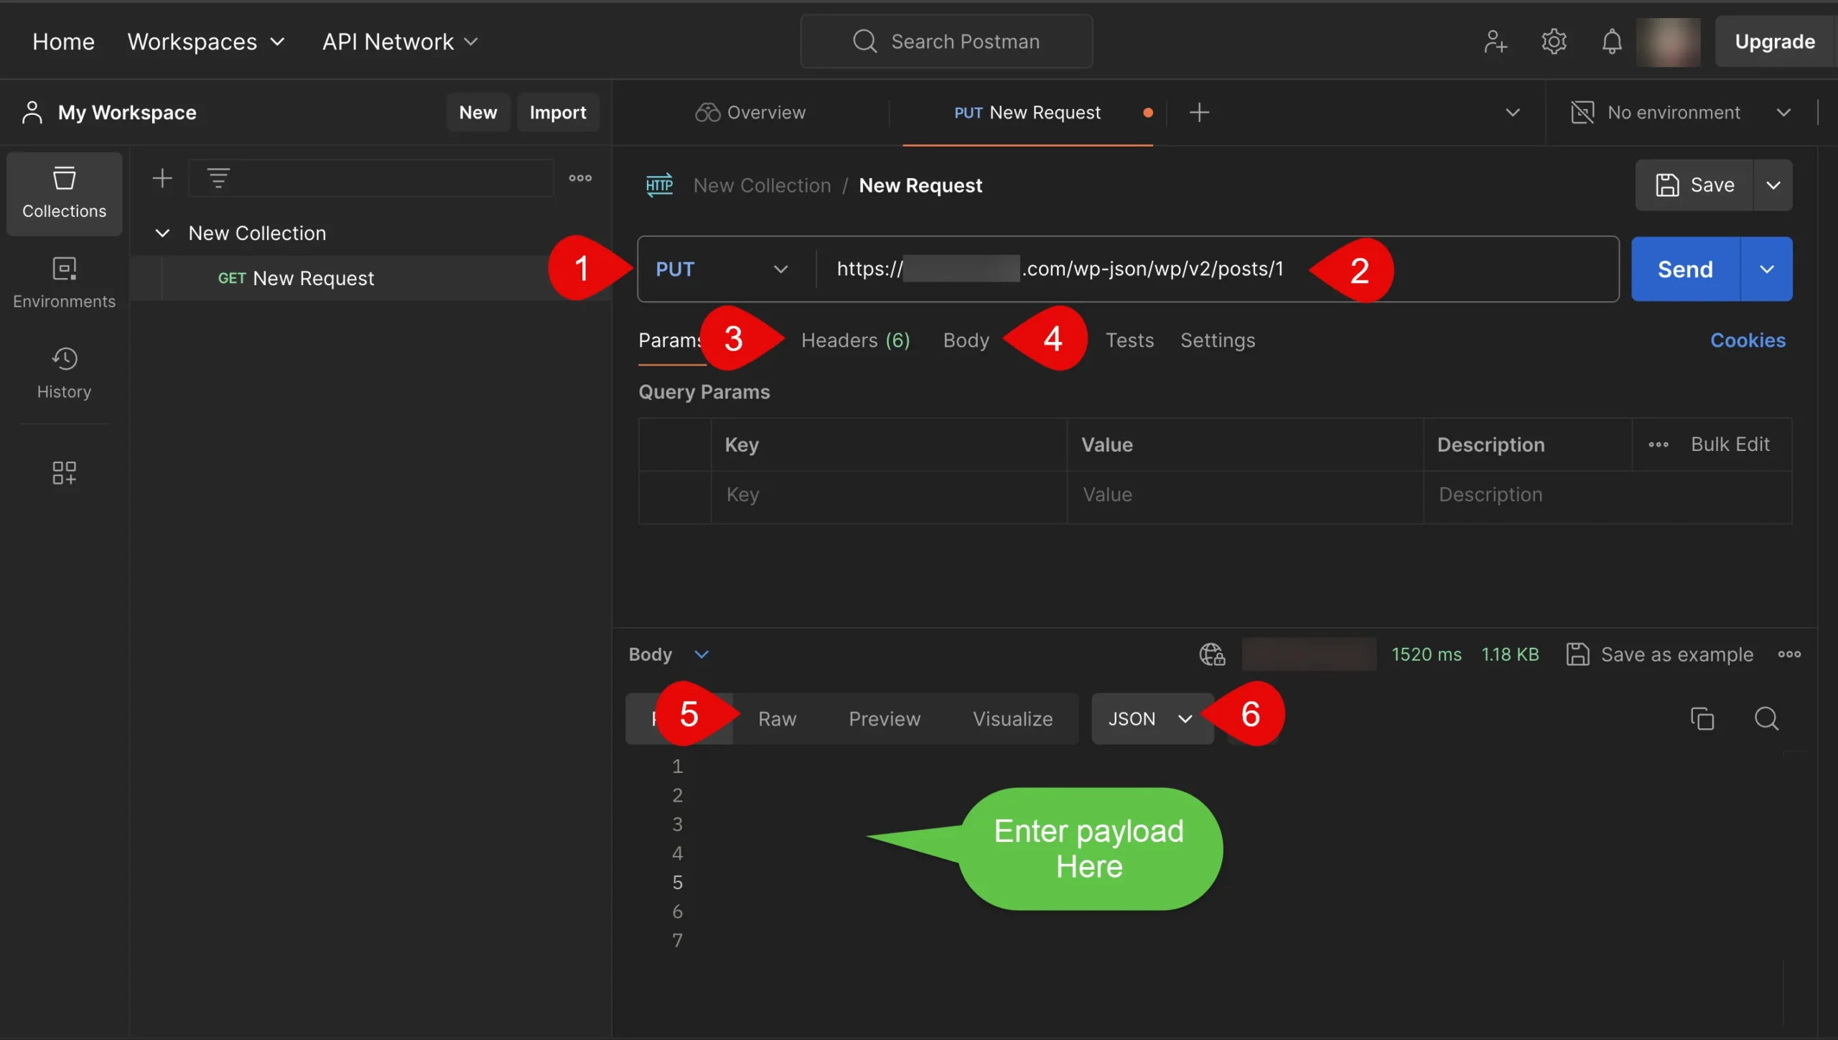Click the History sidebar icon
This screenshot has width=1838, height=1040.
[x=63, y=360]
